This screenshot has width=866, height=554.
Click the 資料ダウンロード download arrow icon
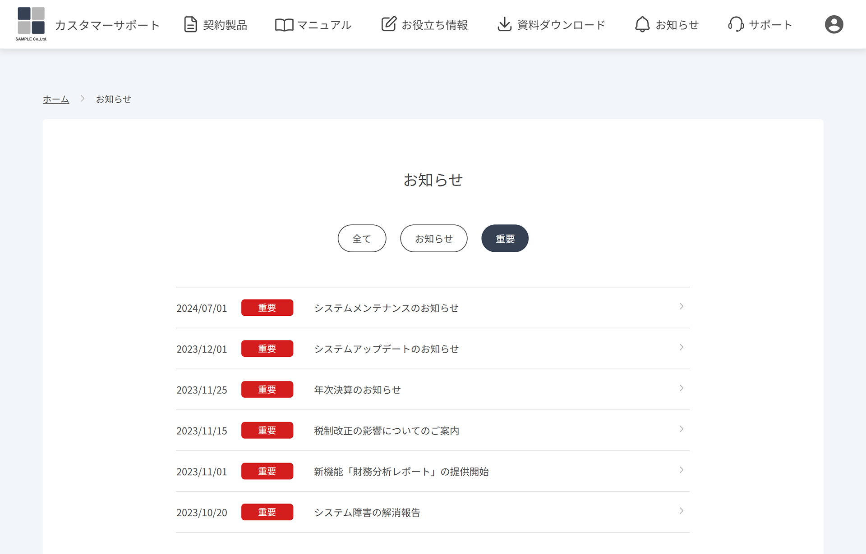[x=504, y=24]
